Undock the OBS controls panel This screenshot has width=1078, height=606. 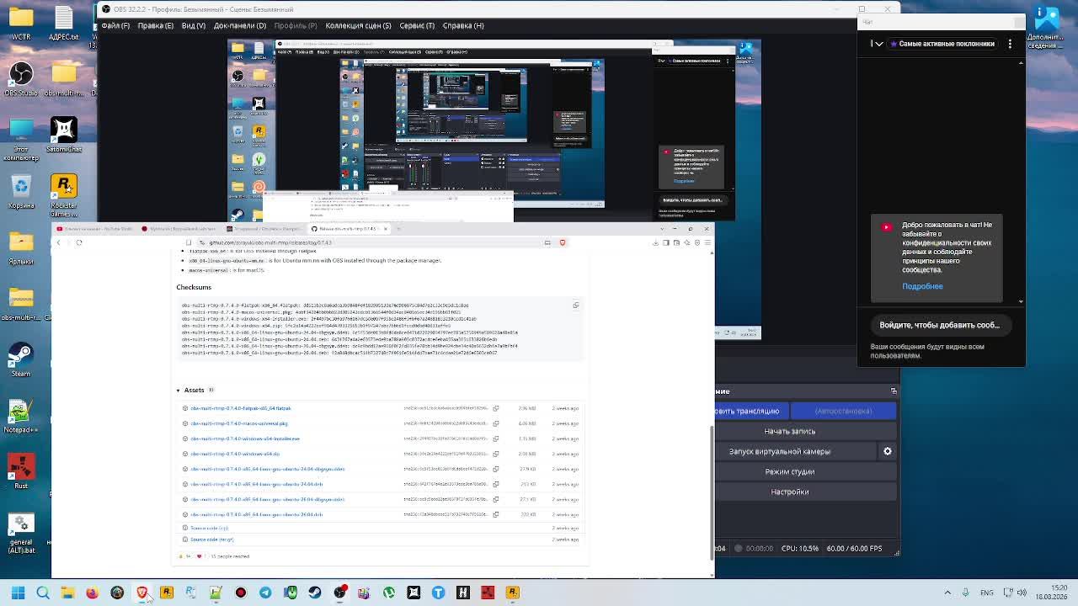pyautogui.click(x=894, y=391)
